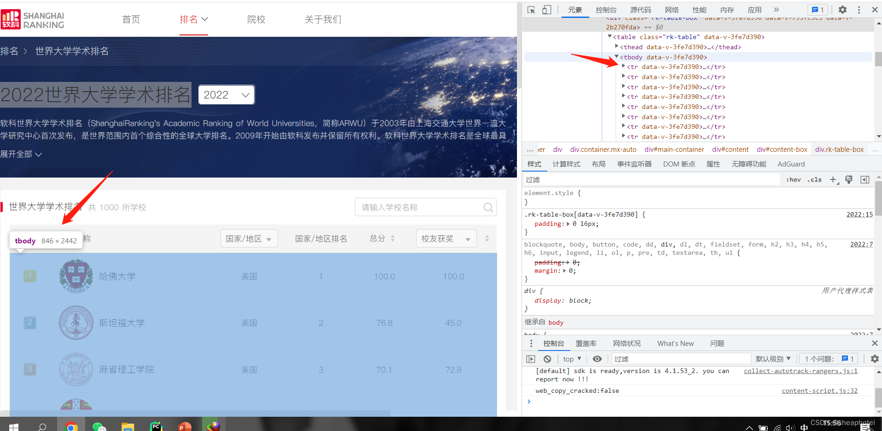Viewport: 882px width, 431px height.
Task: Open console settings gear icon
Action: pos(875,359)
